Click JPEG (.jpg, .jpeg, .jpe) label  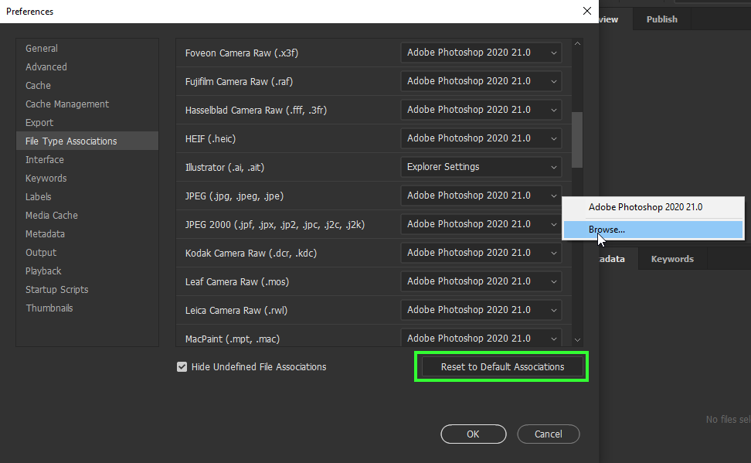pos(234,196)
